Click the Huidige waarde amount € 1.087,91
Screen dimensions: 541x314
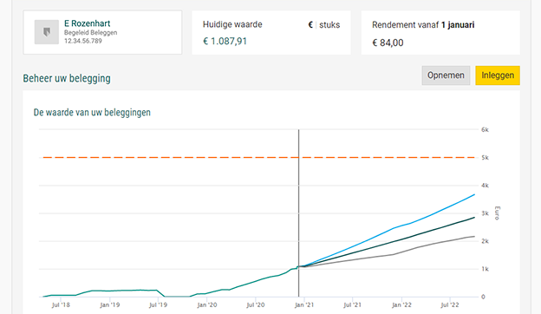(225, 42)
